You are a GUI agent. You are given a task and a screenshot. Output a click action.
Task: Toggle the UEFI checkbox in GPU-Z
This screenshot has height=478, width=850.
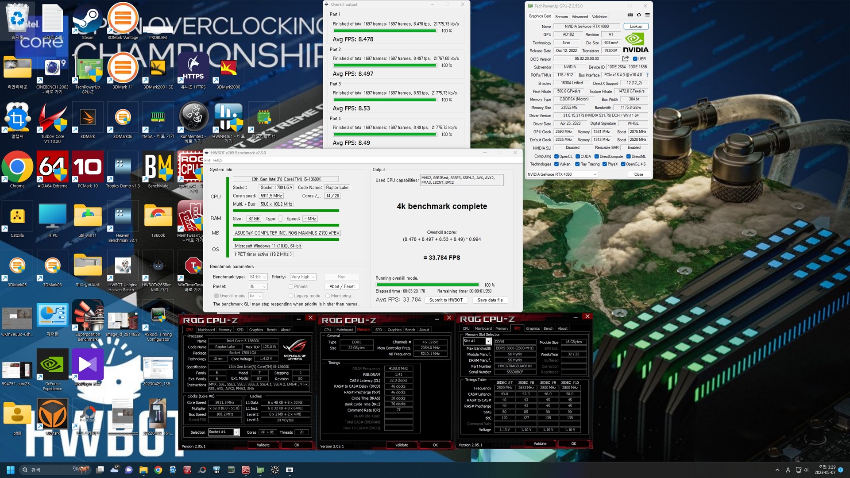pos(635,59)
